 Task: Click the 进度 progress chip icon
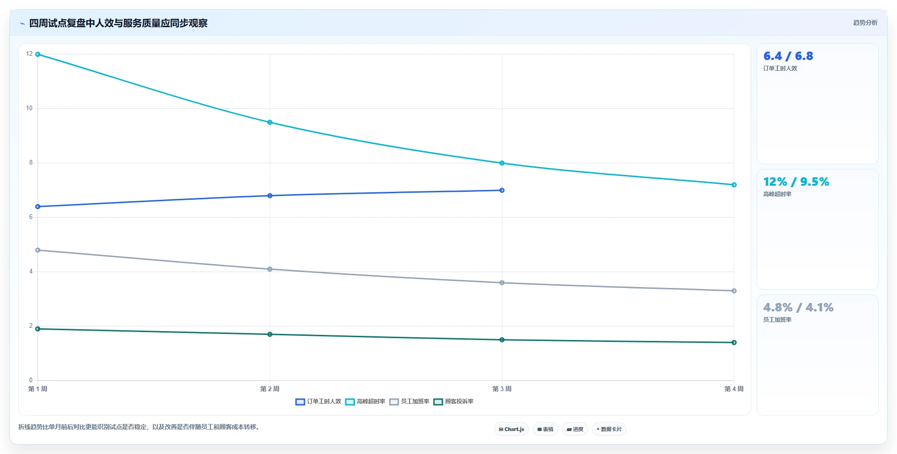tap(569, 429)
